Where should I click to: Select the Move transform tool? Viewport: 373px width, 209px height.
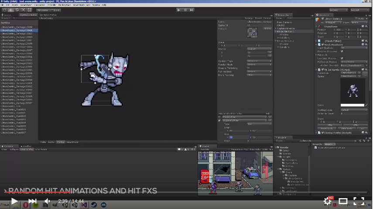[11, 10]
